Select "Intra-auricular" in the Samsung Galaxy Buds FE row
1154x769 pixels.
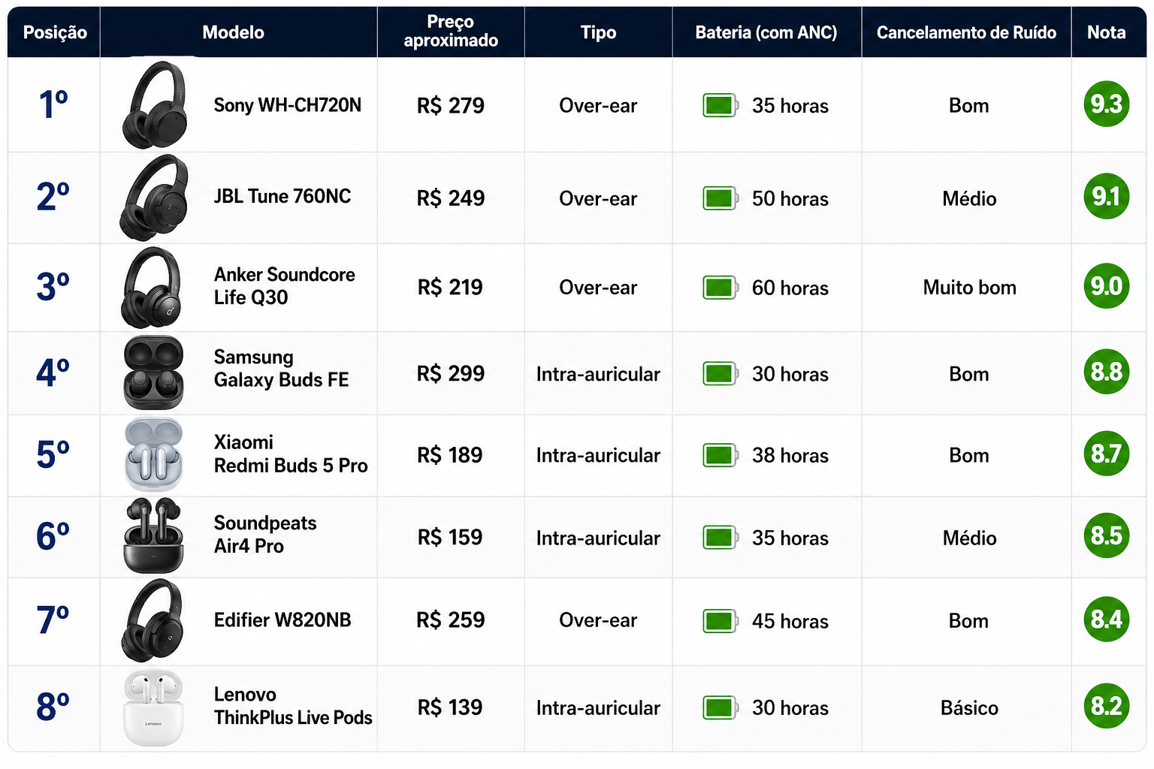[598, 374]
